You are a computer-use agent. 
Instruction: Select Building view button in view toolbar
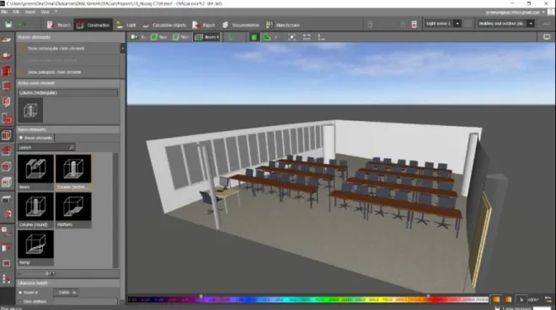tap(158, 37)
